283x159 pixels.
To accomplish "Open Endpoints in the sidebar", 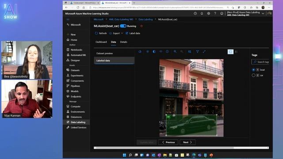I will click(x=74, y=96).
